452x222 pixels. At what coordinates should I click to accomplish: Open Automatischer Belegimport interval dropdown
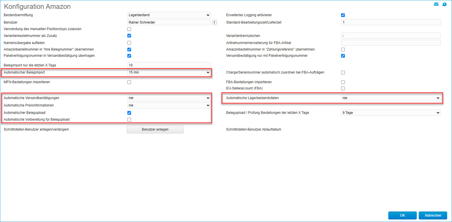[169, 72]
